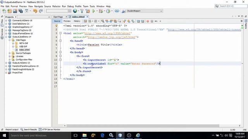Screen dimensions: 248x139
Task: Click the Build Project hammer icon
Action: coord(82,11)
